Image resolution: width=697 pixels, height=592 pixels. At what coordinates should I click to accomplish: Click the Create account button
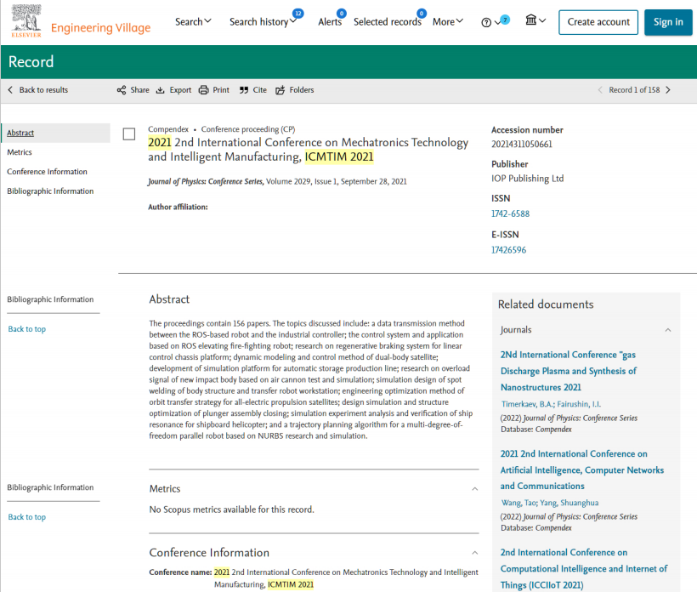pyautogui.click(x=598, y=22)
